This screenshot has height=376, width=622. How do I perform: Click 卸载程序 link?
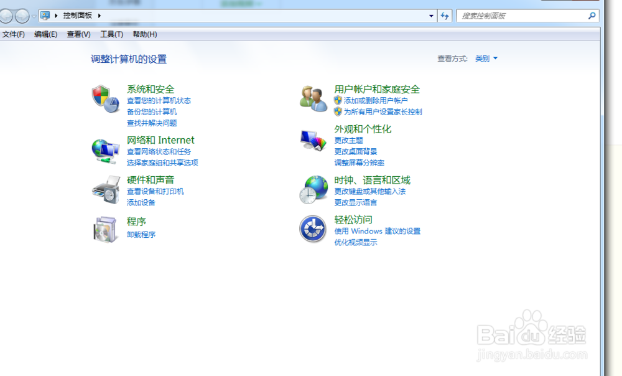pos(141,235)
